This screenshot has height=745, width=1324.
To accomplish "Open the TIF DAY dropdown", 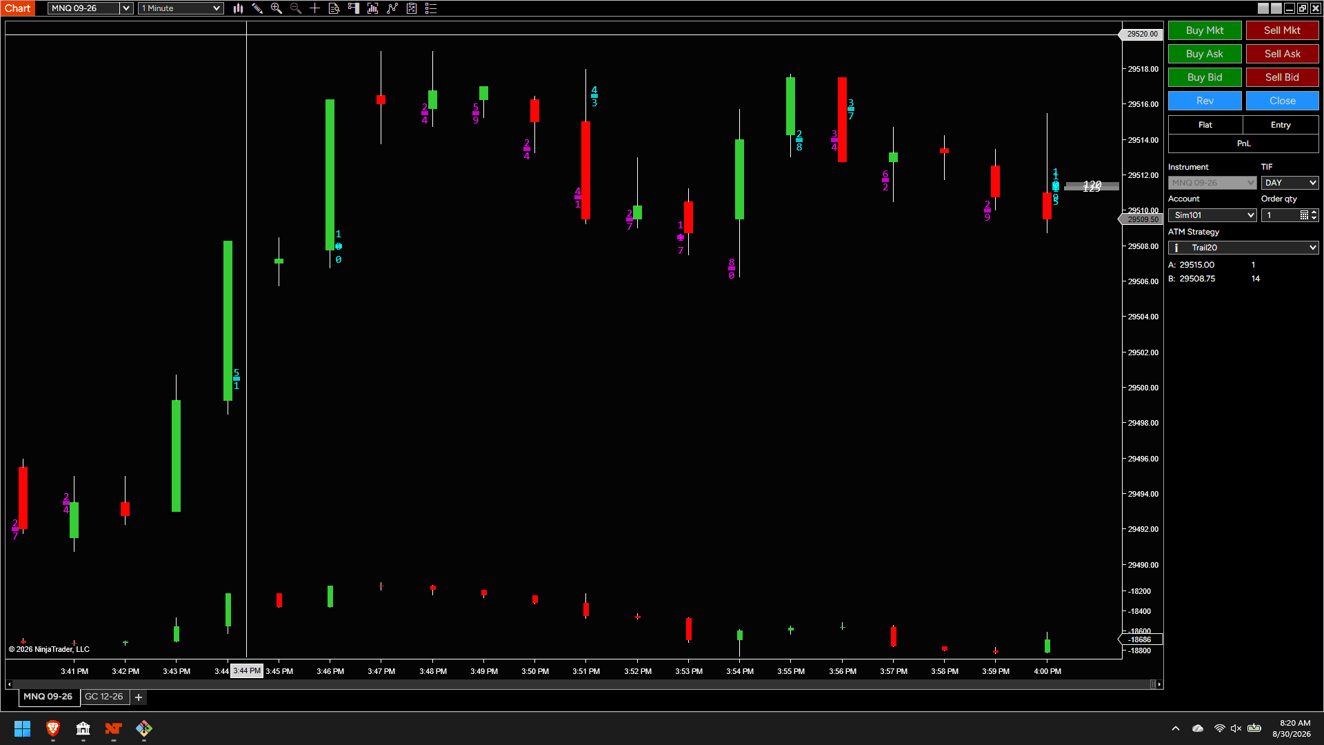I will pos(1290,183).
